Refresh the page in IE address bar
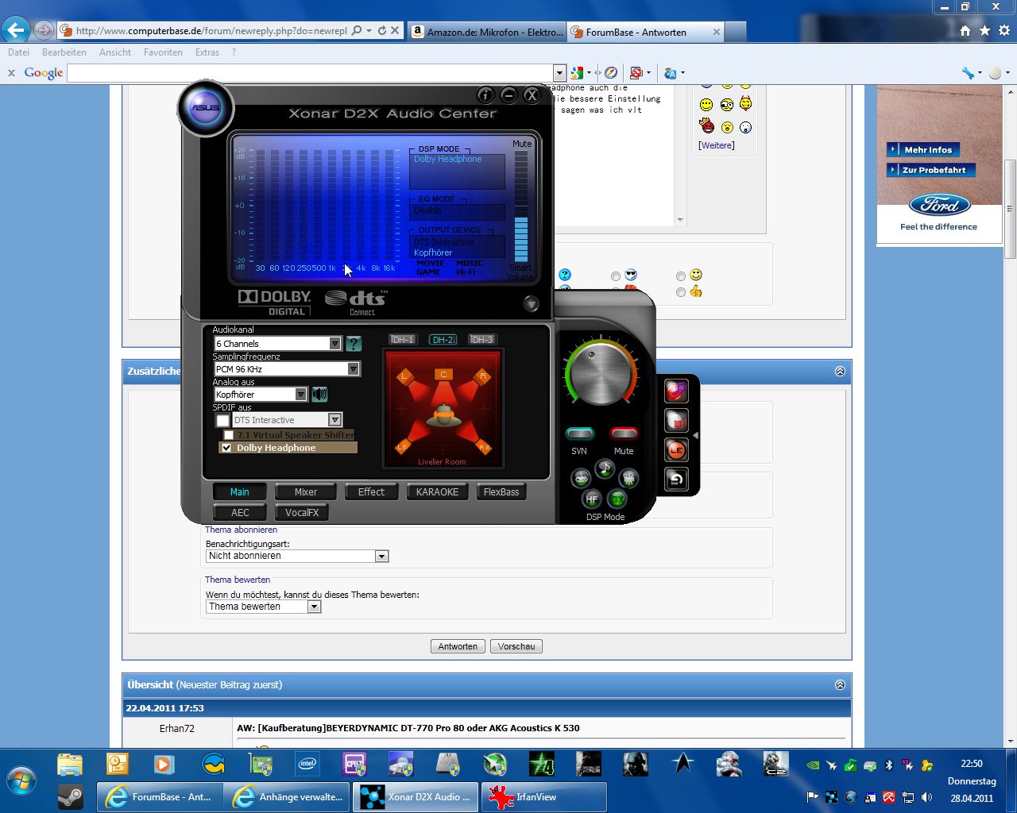Screen dimensions: 1017x813 click(x=382, y=31)
